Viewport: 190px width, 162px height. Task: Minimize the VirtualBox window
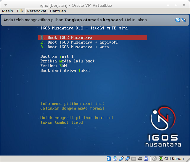pos(168,5)
